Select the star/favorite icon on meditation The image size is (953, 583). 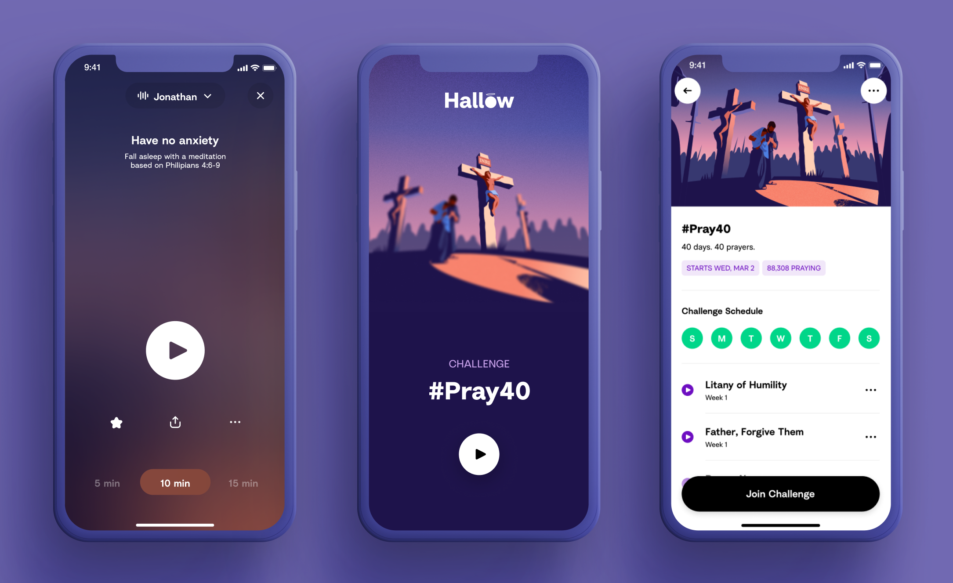[116, 423]
